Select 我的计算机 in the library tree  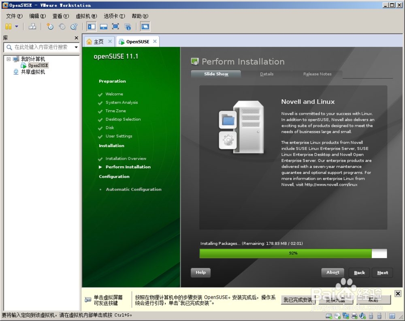pyautogui.click(x=33, y=59)
